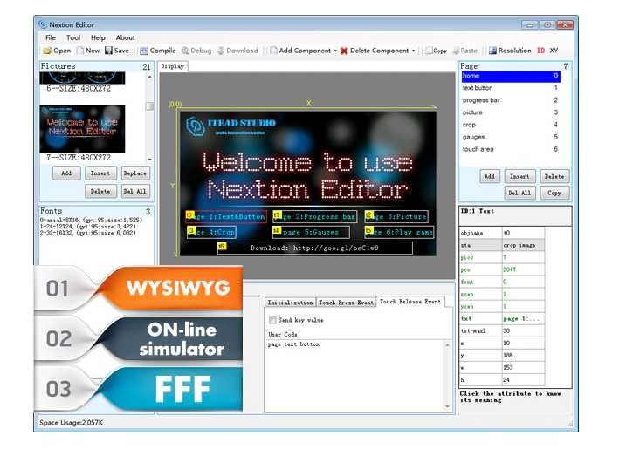The width and height of the screenshot is (626, 449).
Task: Start the Debug simulator
Action: tap(196, 51)
